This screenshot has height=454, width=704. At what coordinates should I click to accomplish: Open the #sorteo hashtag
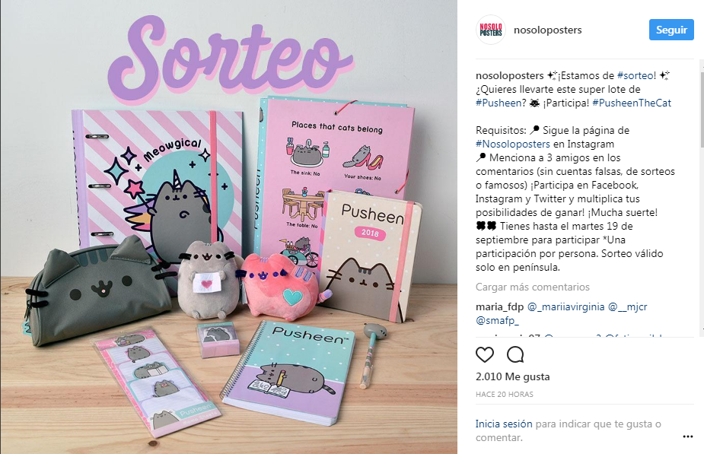[x=636, y=75]
